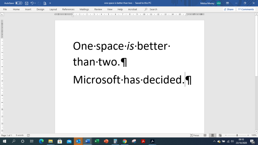
Task: Switch to Web Layout view
Action: click(x=220, y=135)
